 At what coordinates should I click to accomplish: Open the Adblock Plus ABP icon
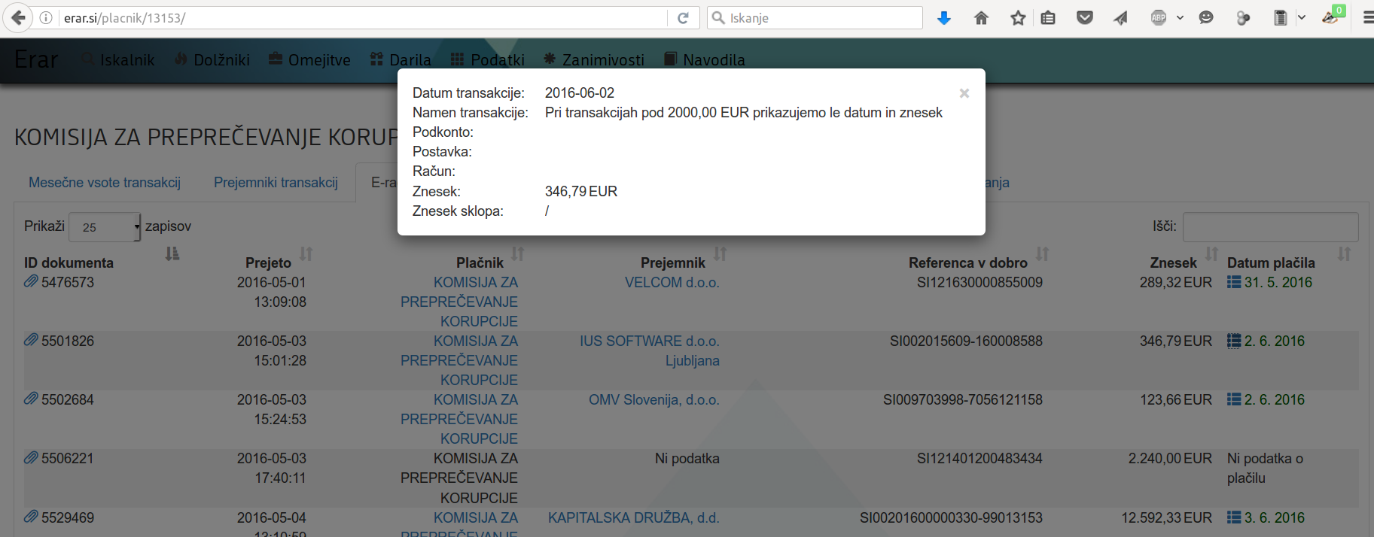[1159, 18]
